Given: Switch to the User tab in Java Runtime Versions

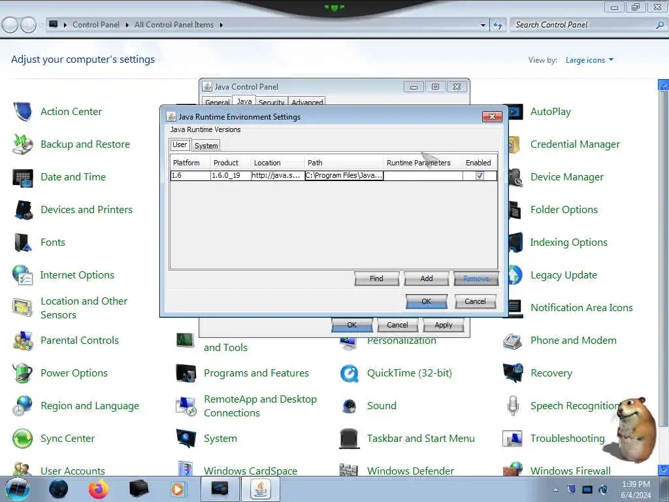Looking at the screenshot, I should [x=180, y=144].
